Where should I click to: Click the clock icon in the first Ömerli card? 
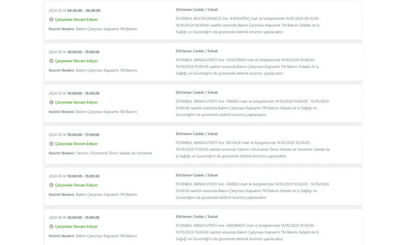coord(51,102)
